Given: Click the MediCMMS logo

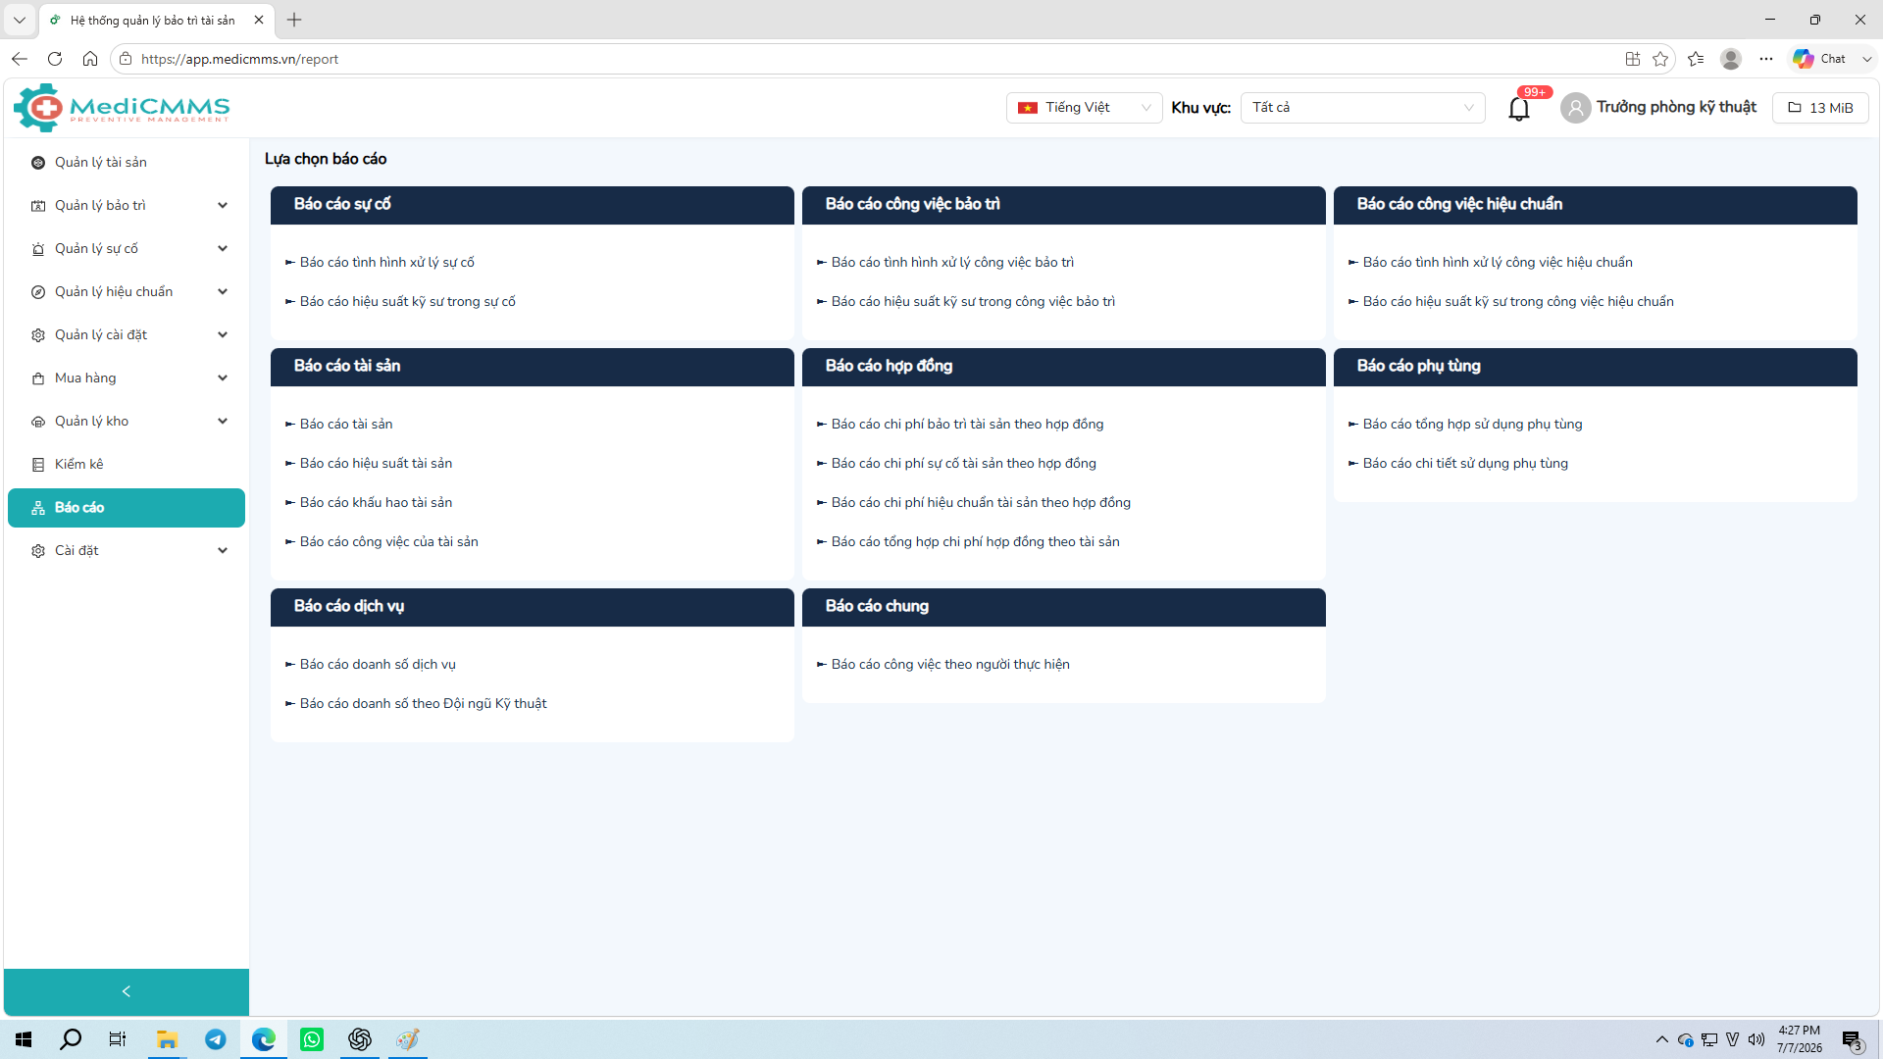Looking at the screenshot, I should coord(122,108).
